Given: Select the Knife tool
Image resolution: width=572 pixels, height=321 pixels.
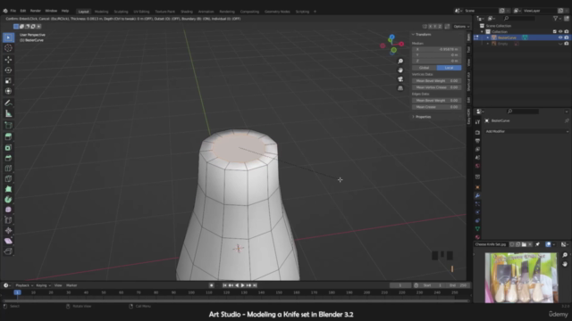Looking at the screenshot, I should point(8,178).
